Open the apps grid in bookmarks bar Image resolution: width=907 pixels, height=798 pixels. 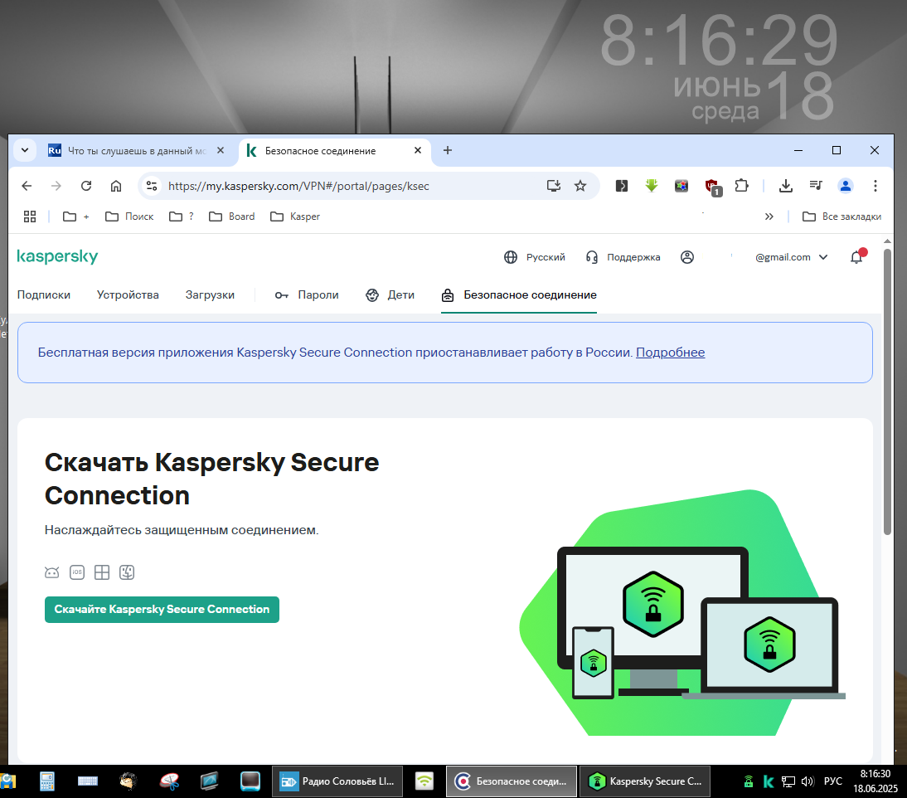30,217
